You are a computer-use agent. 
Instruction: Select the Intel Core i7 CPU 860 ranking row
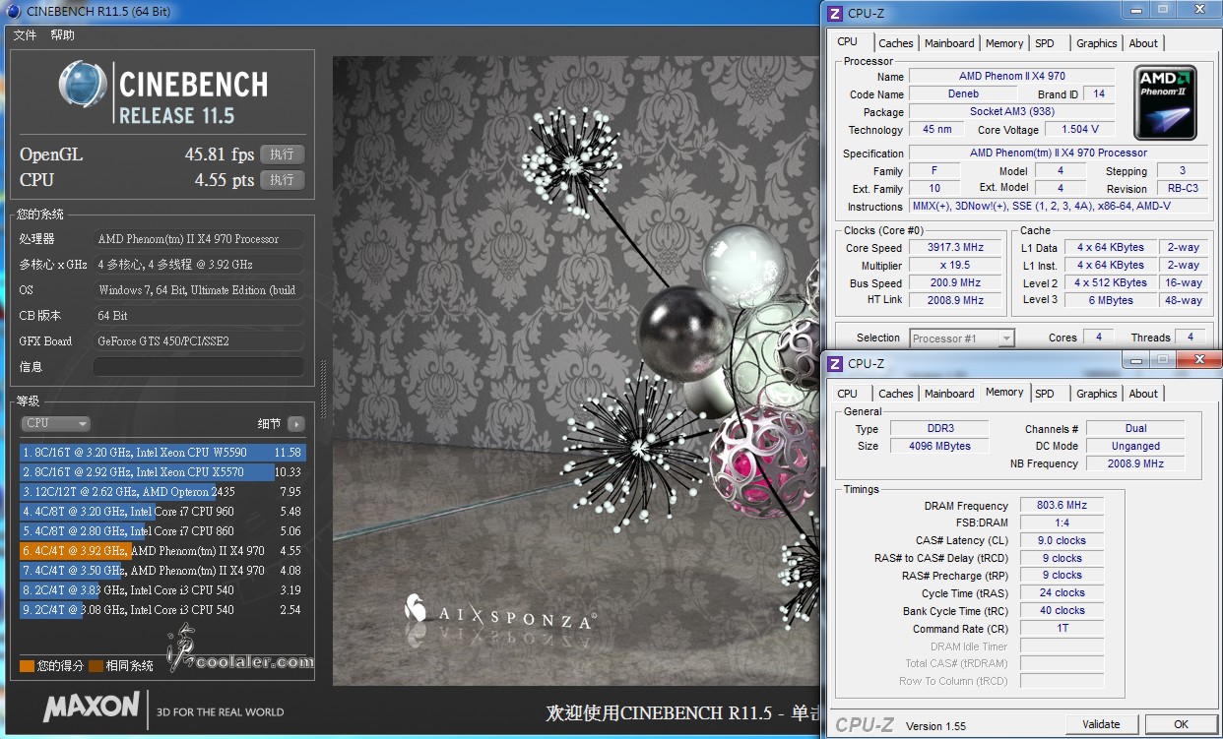pos(162,531)
